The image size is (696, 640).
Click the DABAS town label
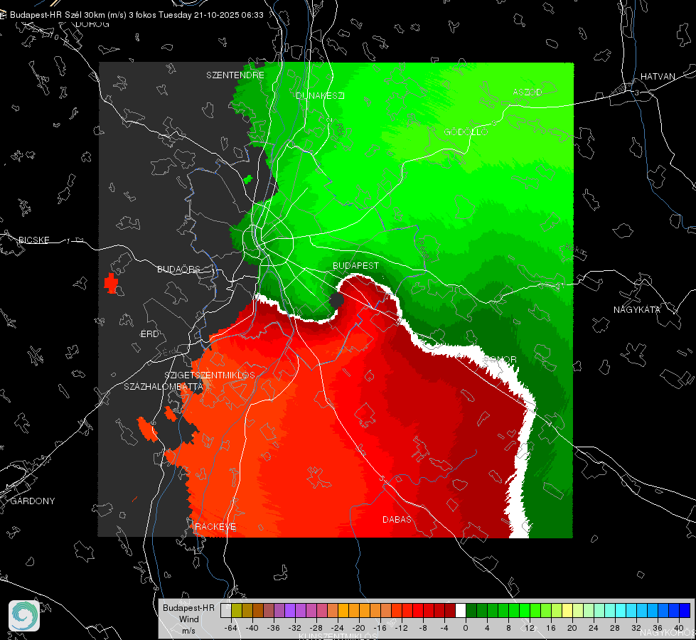397,519
